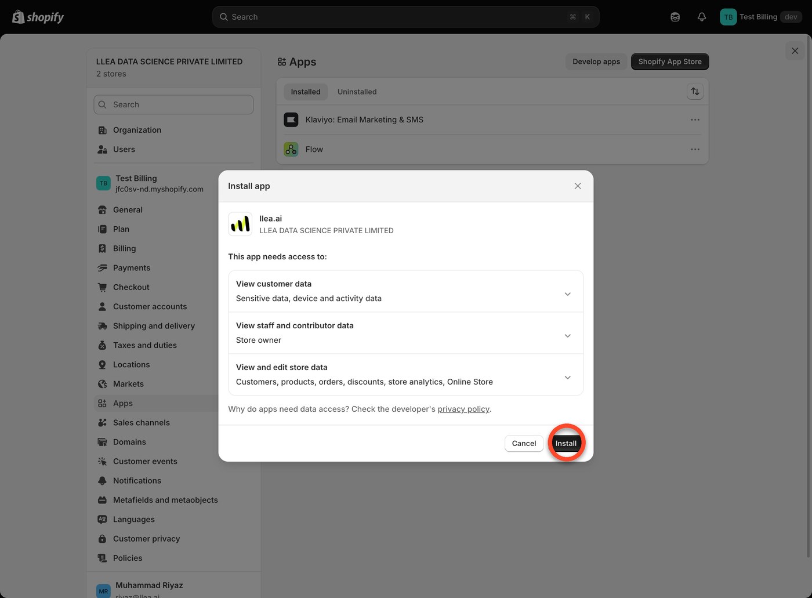Click the Markets globe icon

coord(102,384)
